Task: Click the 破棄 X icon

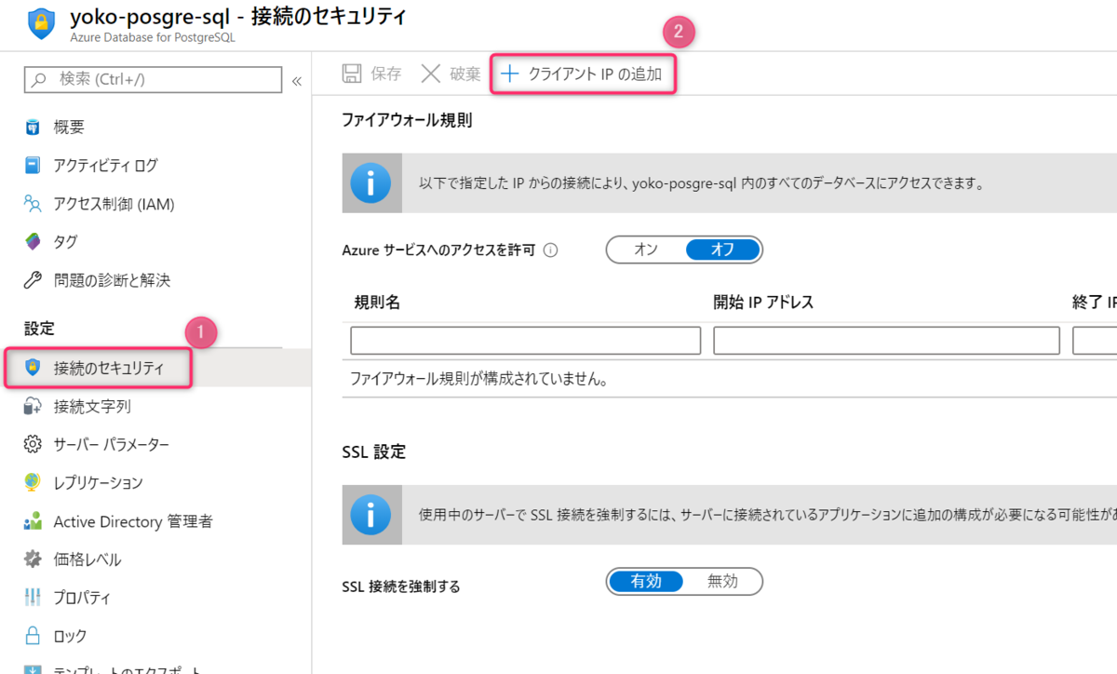Action: pos(430,74)
